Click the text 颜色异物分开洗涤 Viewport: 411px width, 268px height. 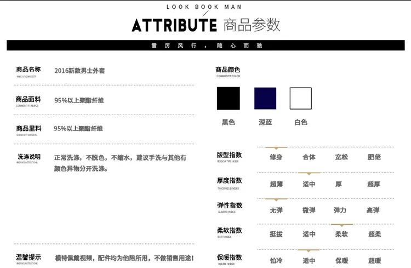tap(79, 169)
